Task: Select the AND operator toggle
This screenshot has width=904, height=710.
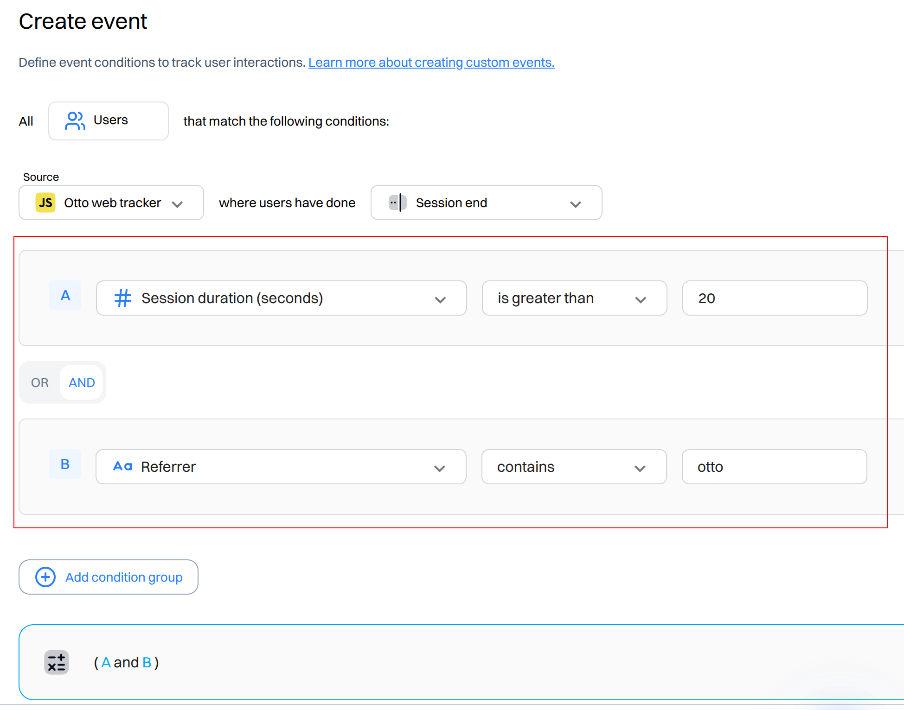Action: pos(82,382)
